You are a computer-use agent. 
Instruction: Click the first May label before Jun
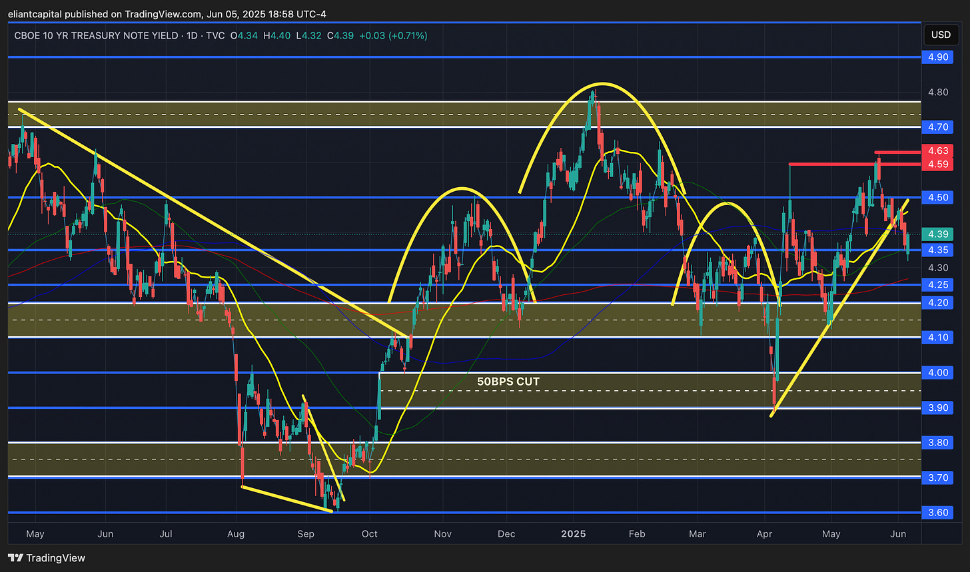[x=35, y=534]
